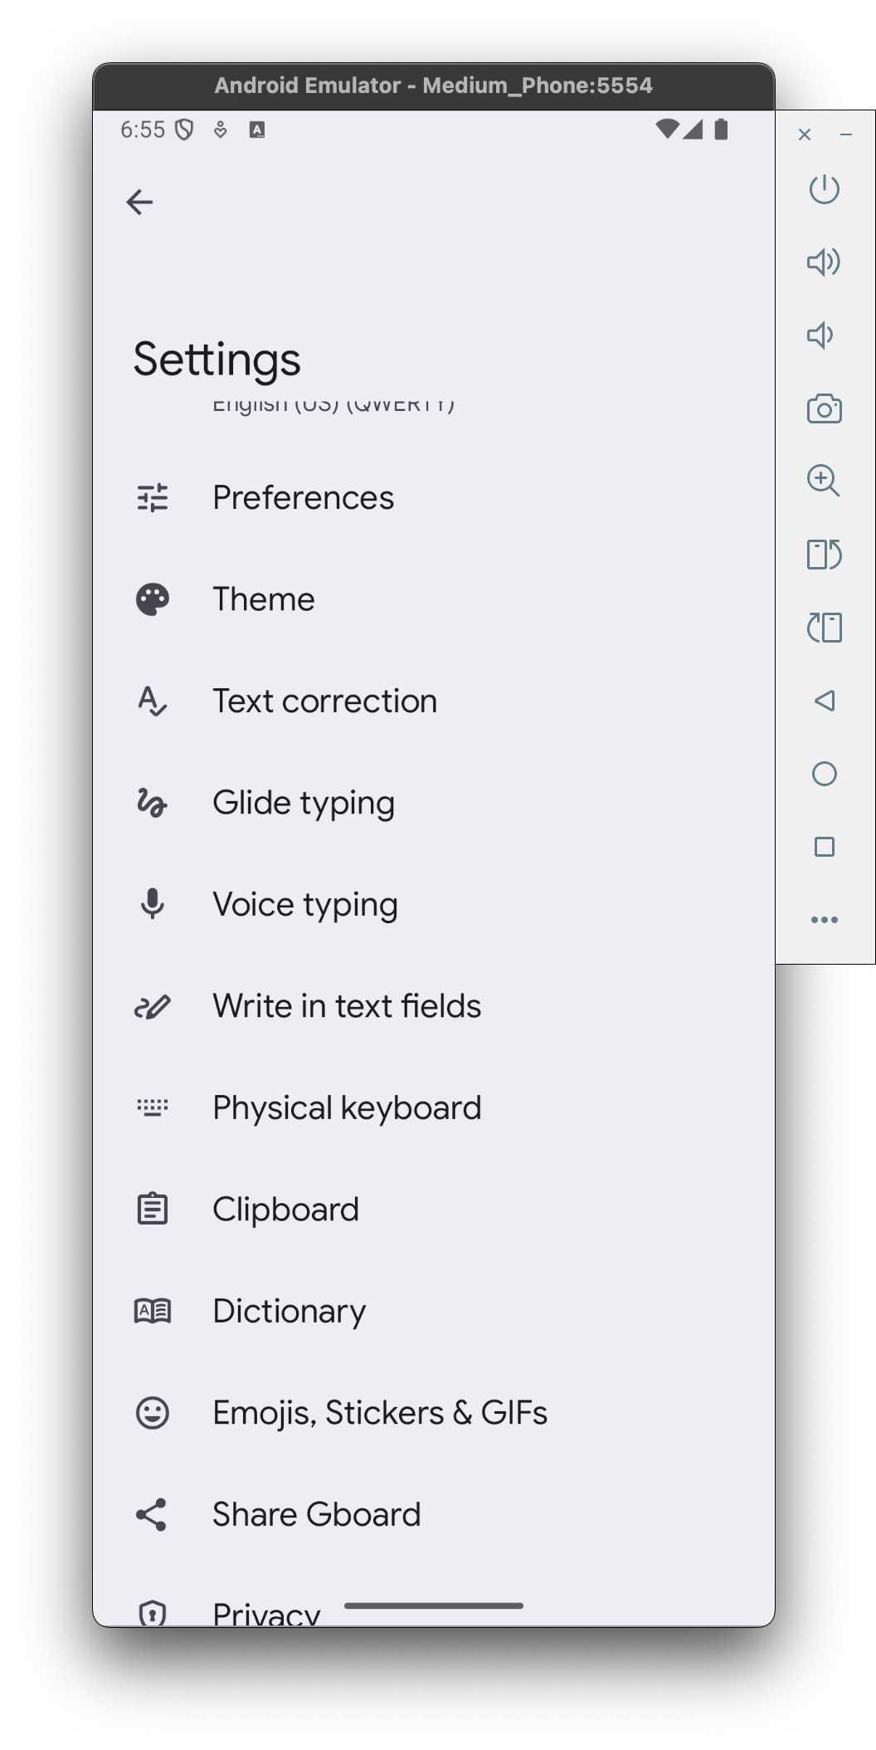Screen dimensions: 876x1750
Task: Tap the back arrow above Settings
Action: click(x=139, y=202)
